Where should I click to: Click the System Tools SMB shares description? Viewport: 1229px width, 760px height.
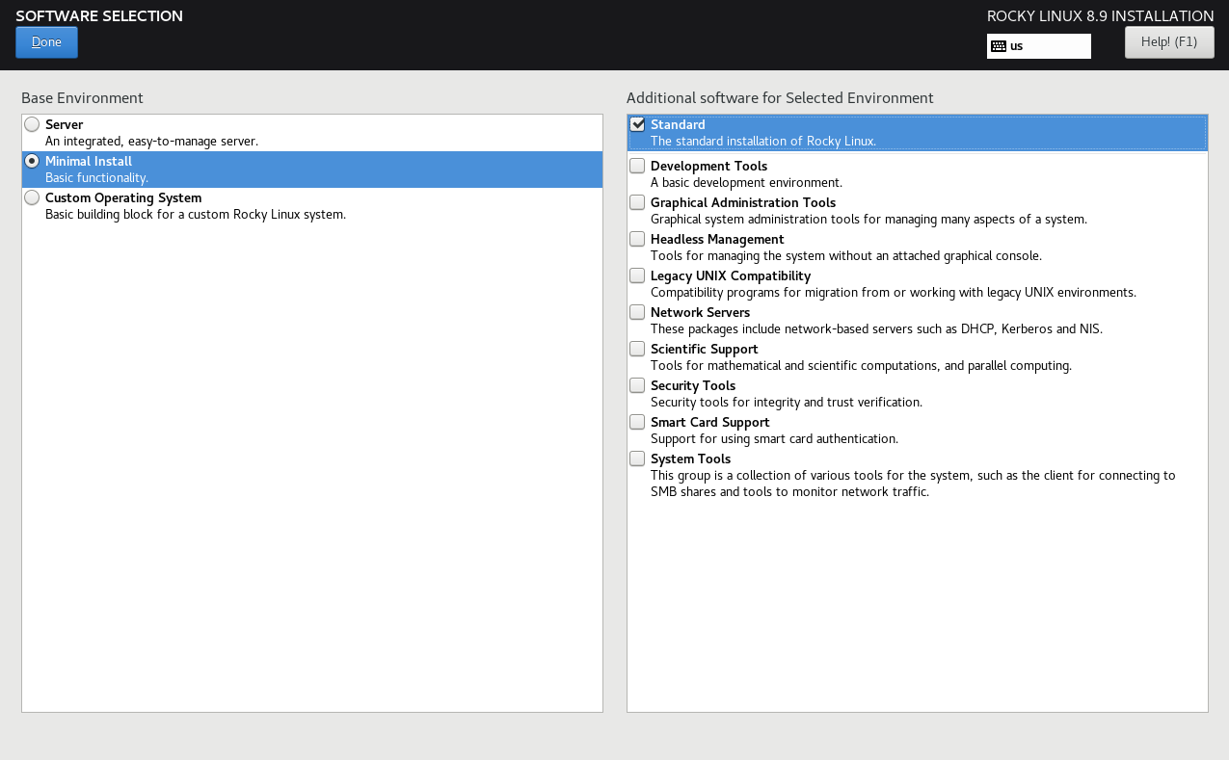pos(913,484)
